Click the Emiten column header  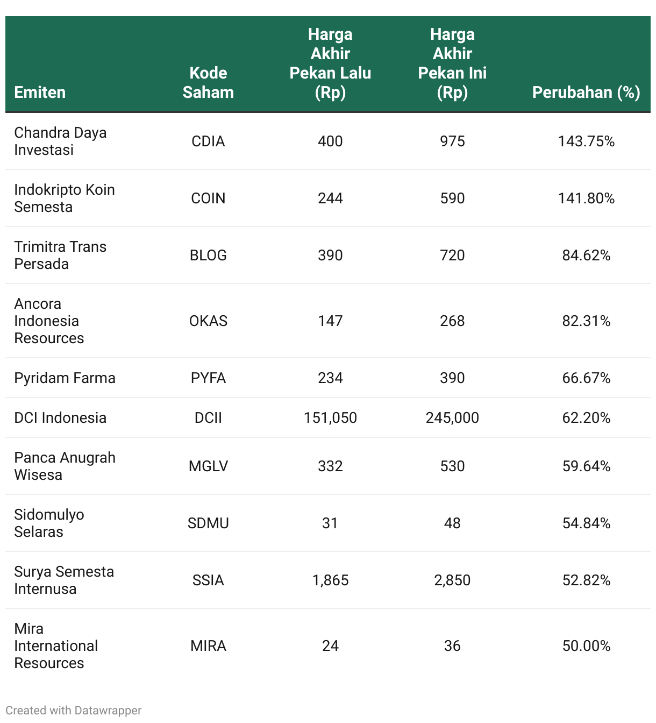tap(40, 93)
